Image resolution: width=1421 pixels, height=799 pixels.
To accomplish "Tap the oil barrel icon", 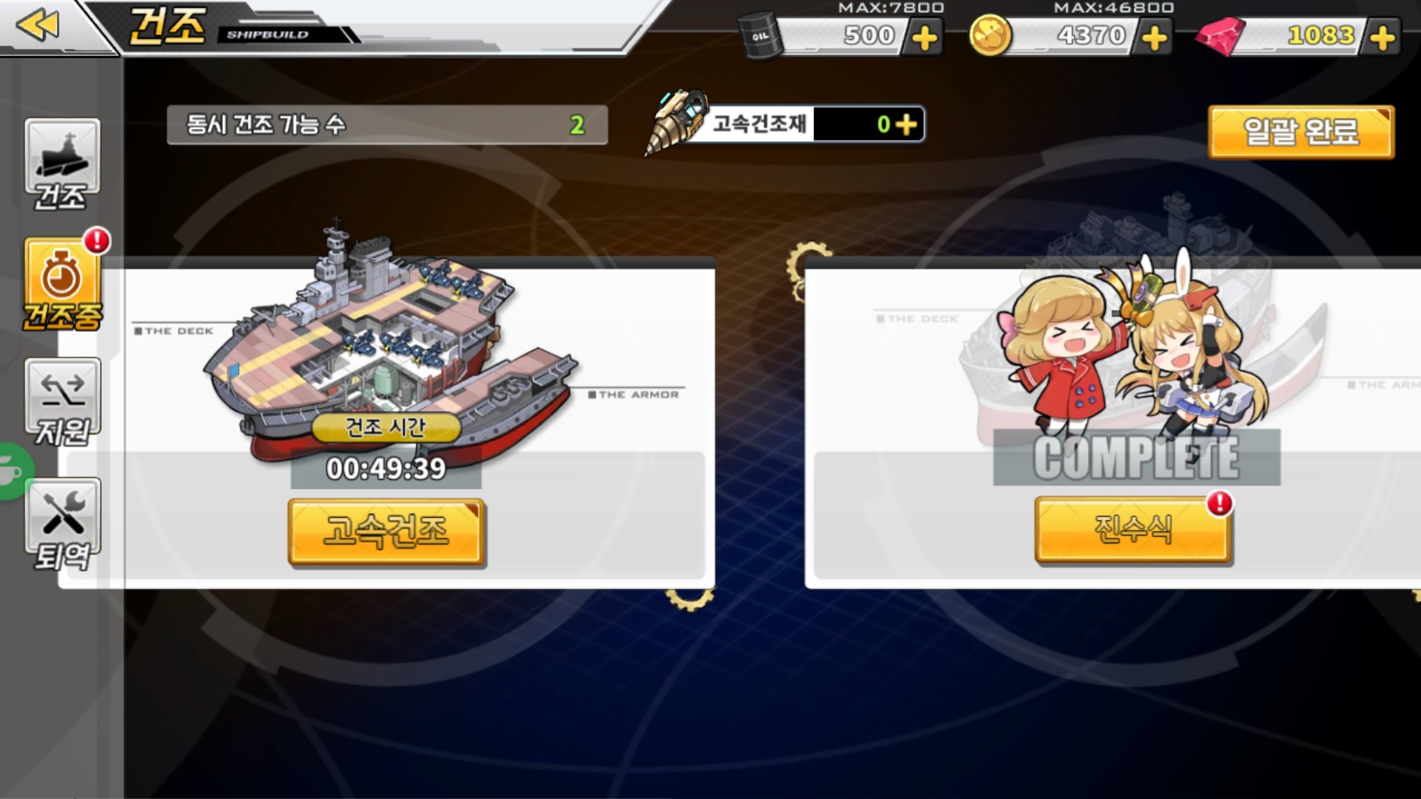I will pyautogui.click(x=759, y=34).
